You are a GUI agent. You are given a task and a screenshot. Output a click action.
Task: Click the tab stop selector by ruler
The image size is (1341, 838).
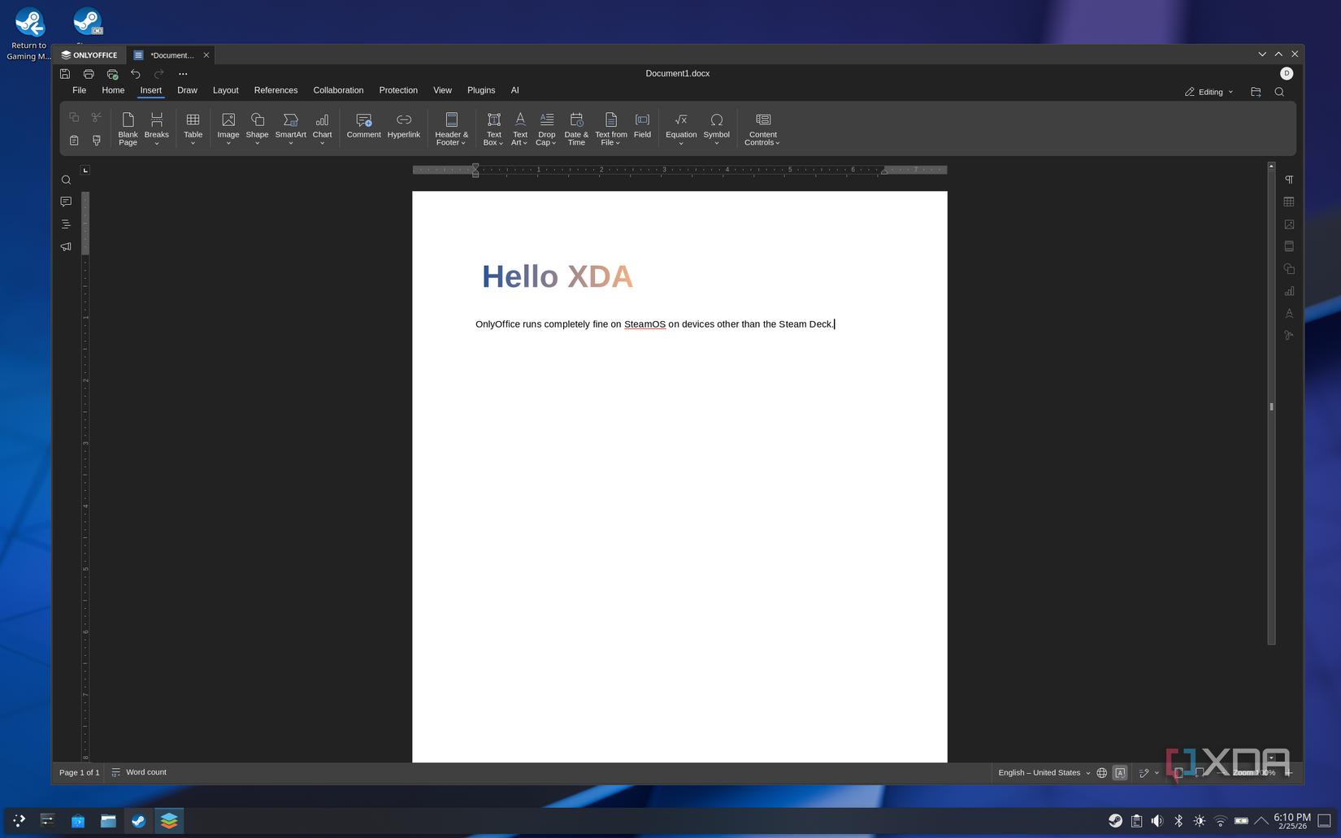(85, 170)
